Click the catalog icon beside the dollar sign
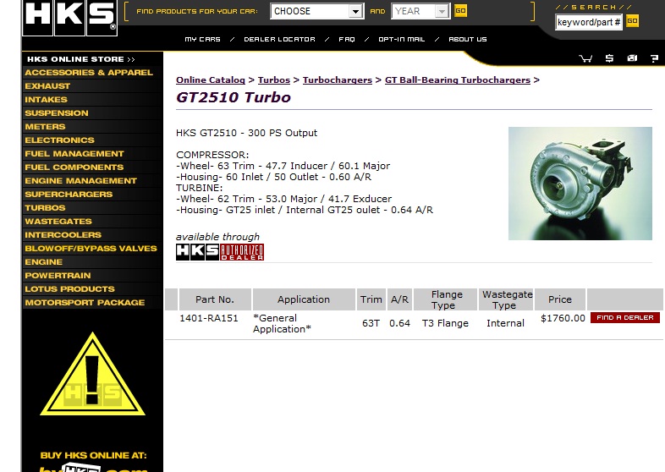The height and width of the screenshot is (472, 665). tap(632, 58)
